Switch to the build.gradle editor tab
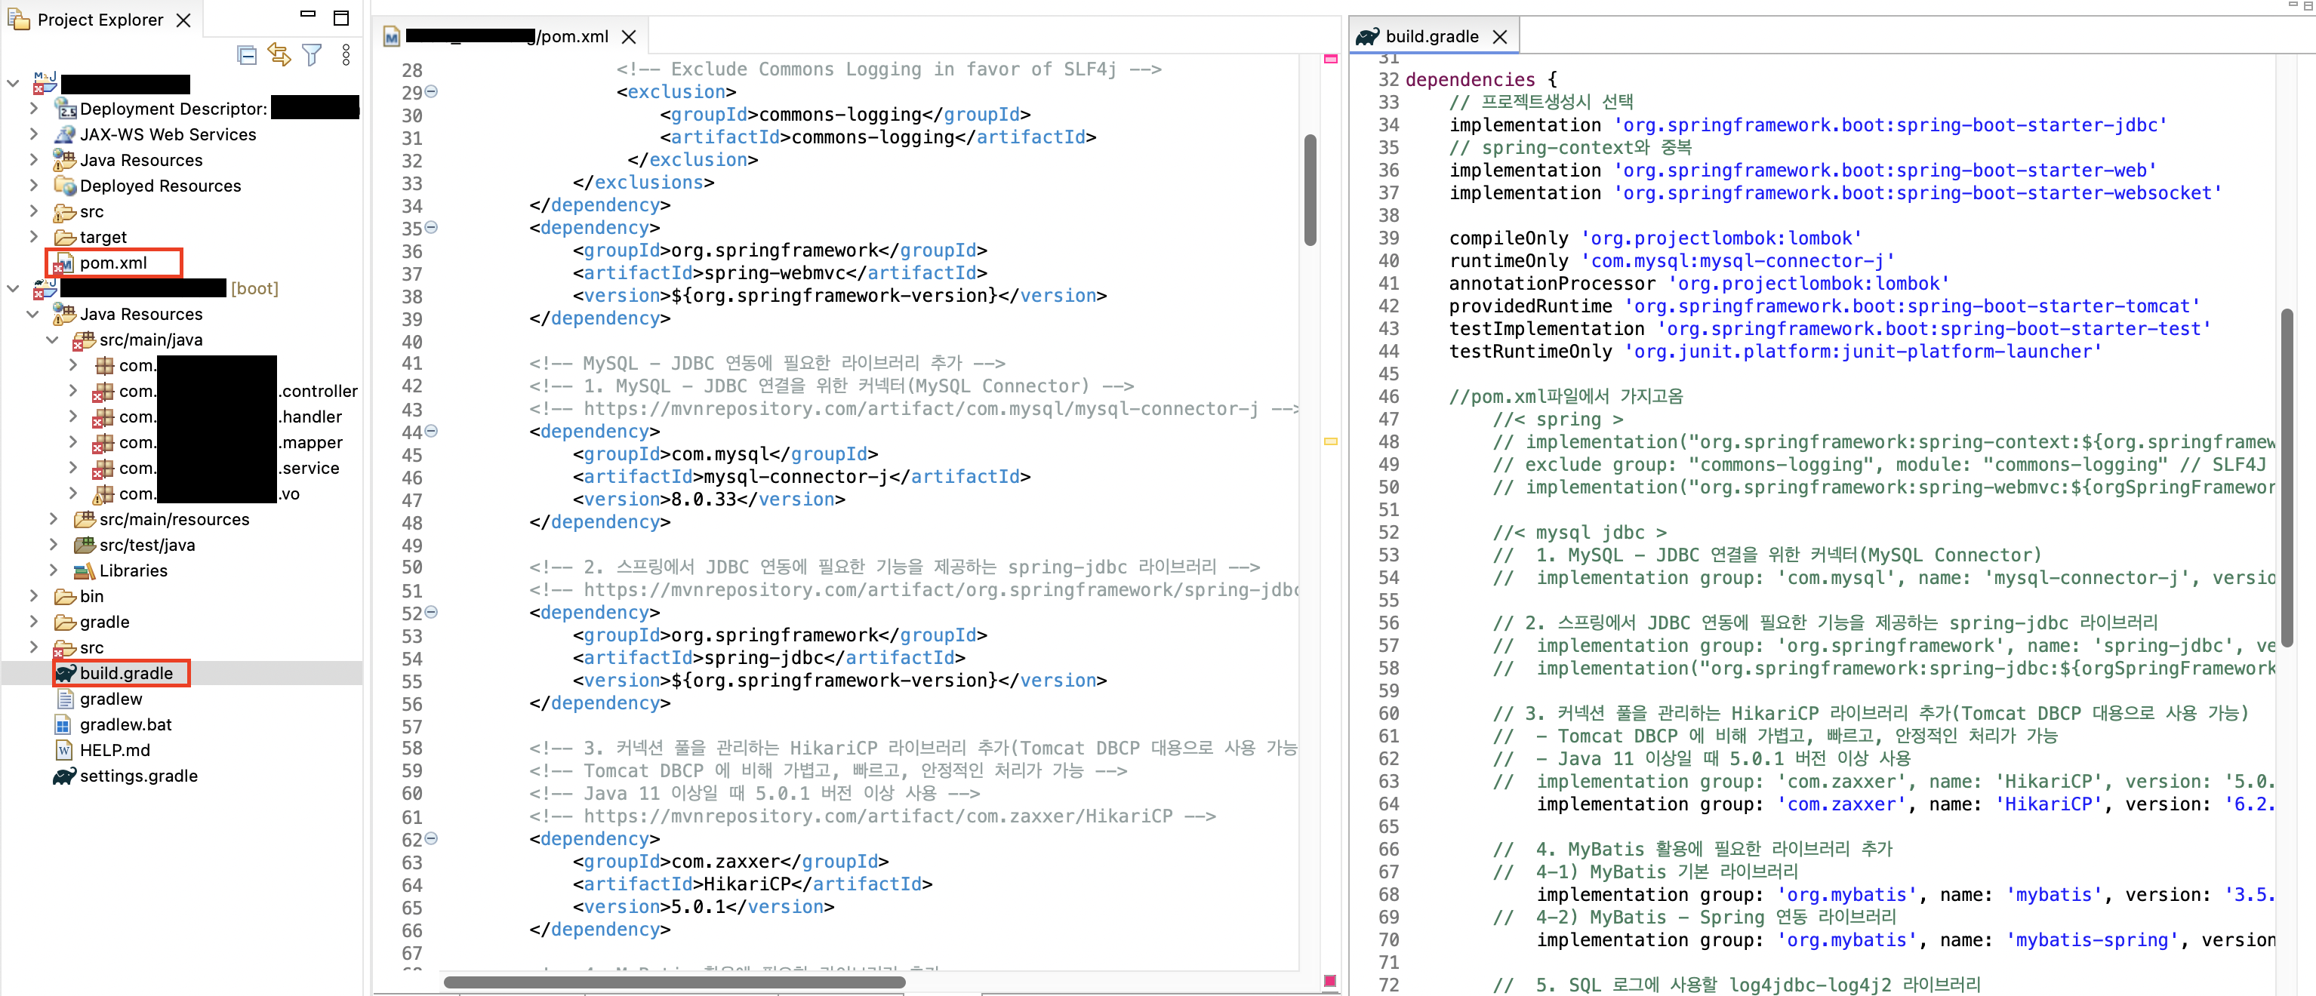The image size is (2316, 996). pos(1431,37)
